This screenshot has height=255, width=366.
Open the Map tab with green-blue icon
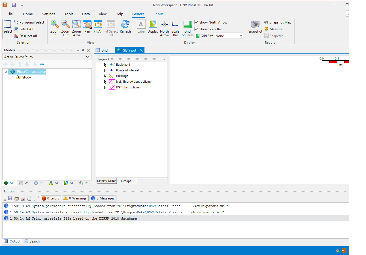pyautogui.click(x=69, y=183)
